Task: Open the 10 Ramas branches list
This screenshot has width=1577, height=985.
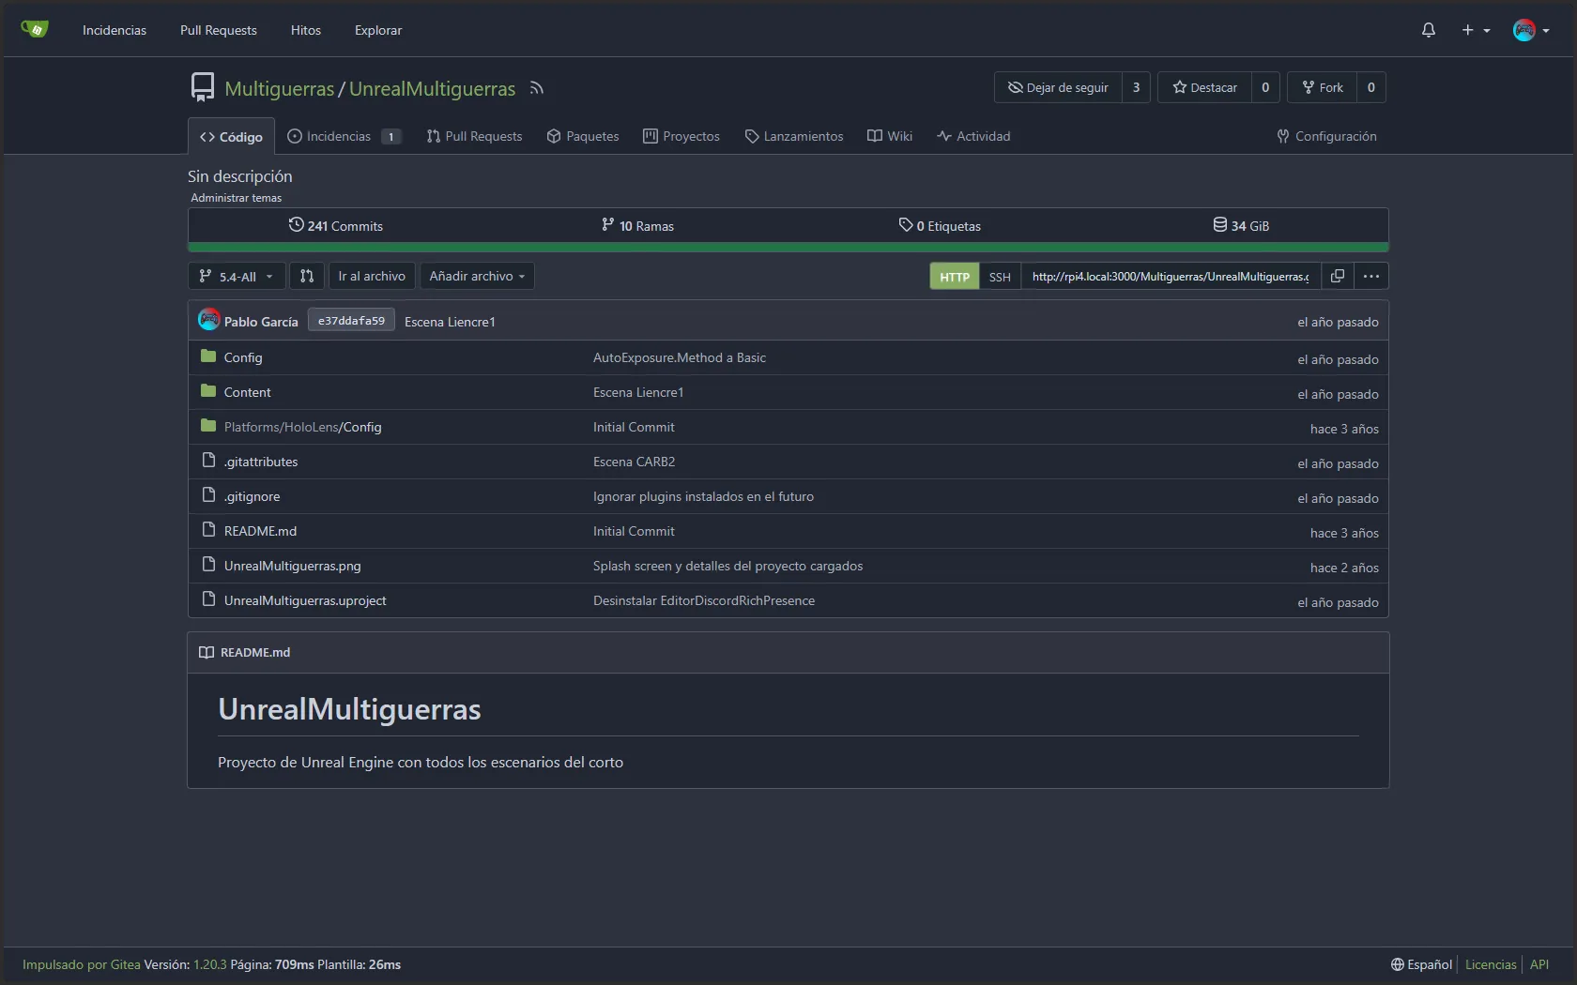Action: coord(637,225)
